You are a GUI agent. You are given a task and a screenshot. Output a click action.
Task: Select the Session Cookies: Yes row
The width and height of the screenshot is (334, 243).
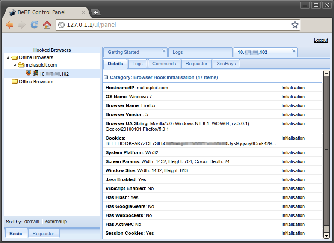[213, 233]
